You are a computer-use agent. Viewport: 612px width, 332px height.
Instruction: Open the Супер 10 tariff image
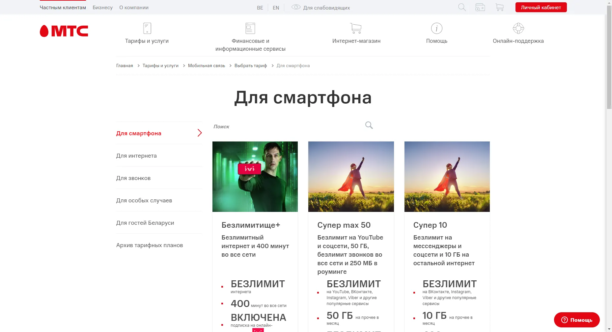pos(447,177)
